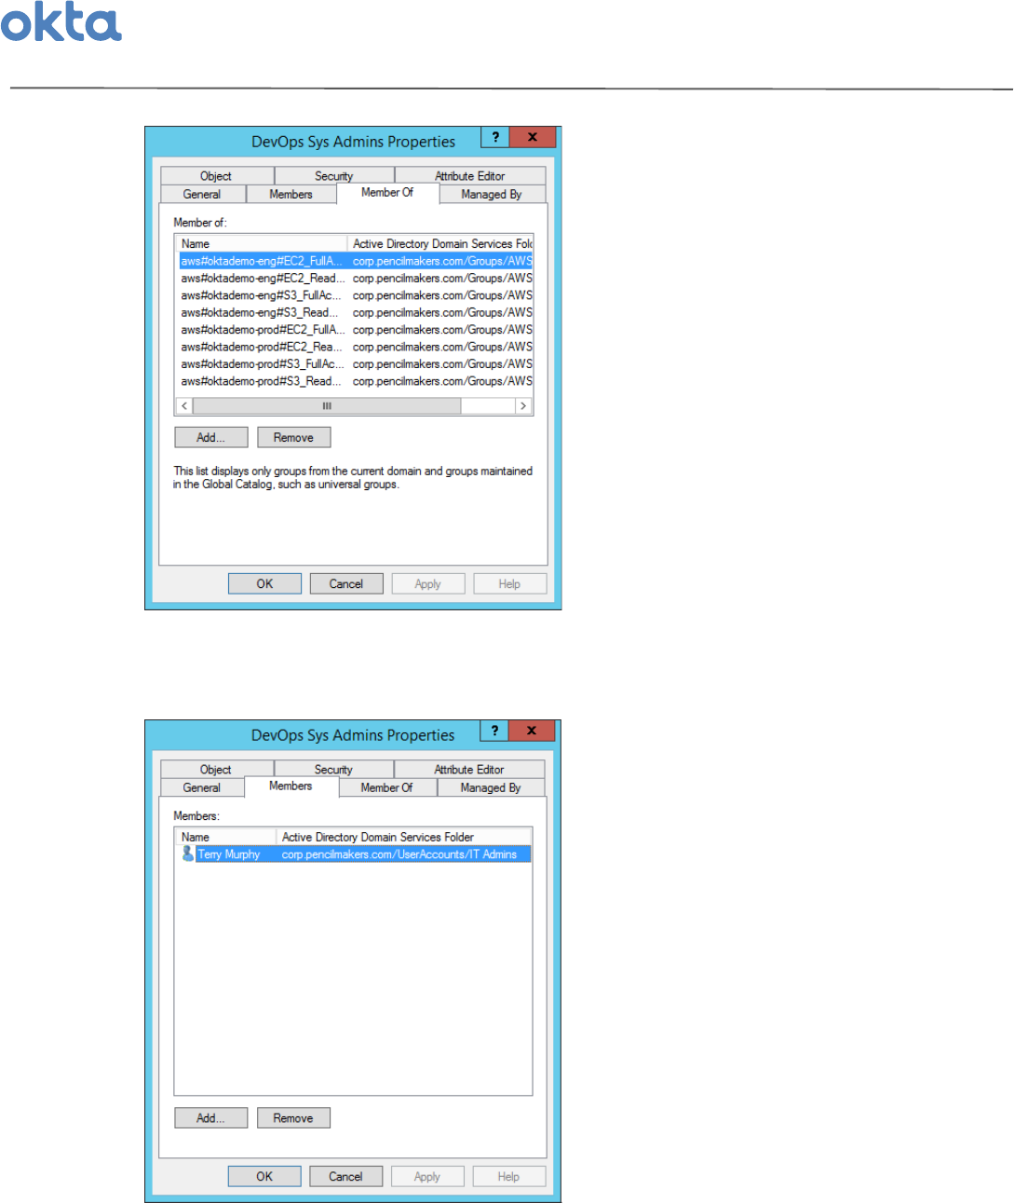This screenshot has width=1014, height=1203.
Task: Open the Managed By tab in the upper dialog
Action: 491,194
